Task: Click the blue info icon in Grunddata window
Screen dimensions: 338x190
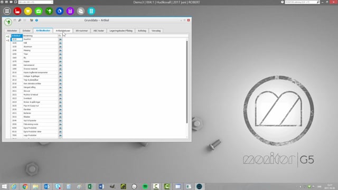Action: 36,20
